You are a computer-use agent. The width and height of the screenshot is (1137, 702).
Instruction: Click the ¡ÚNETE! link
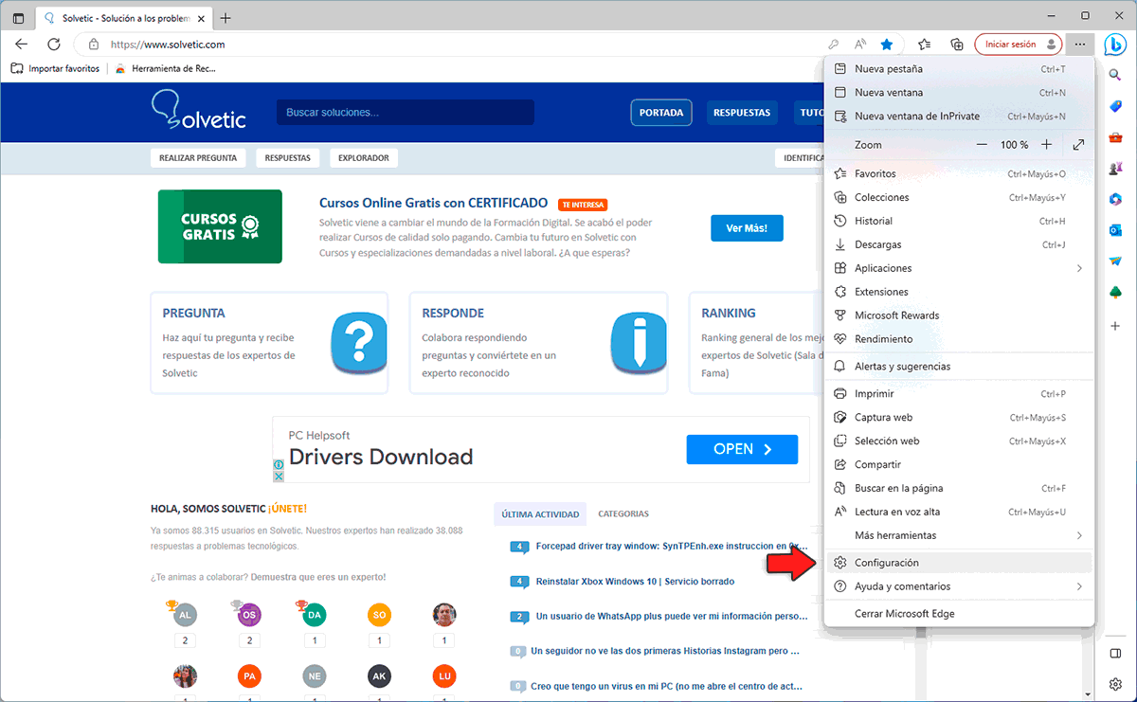pos(288,509)
